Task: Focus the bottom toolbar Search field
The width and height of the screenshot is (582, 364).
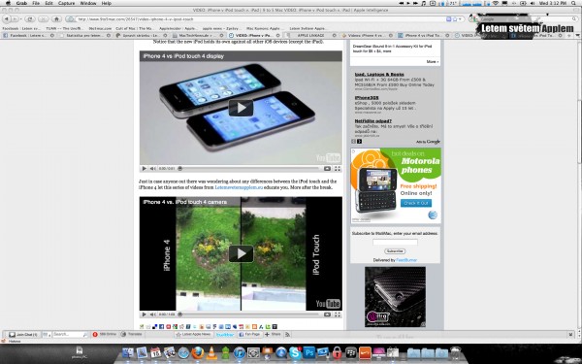Action: tap(70, 335)
